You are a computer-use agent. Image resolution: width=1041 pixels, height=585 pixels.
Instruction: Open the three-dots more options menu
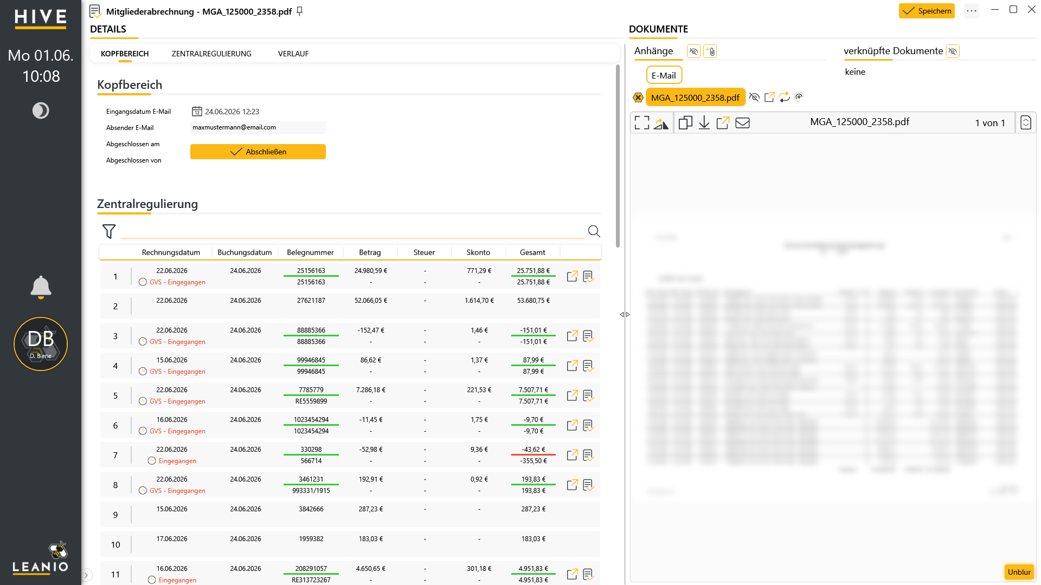point(972,11)
